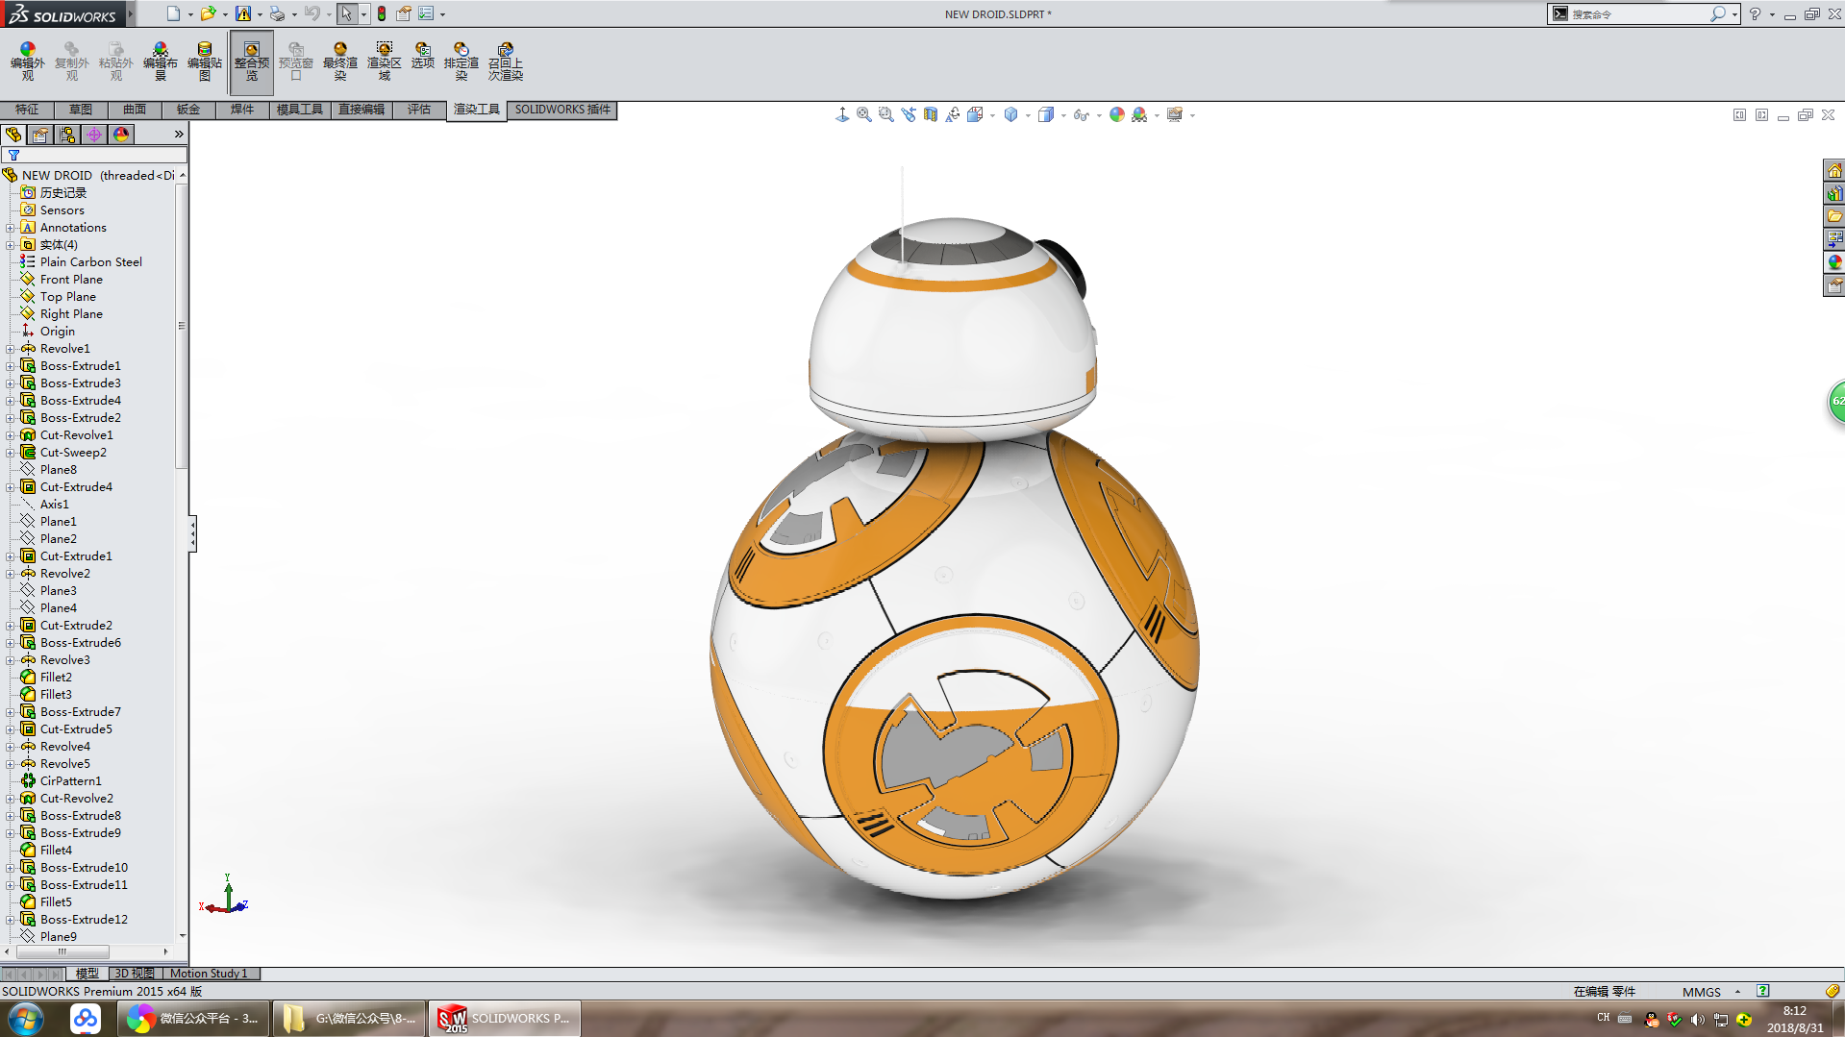
Task: Open the 最终渲染 (Final Render) tool
Action: coord(340,60)
